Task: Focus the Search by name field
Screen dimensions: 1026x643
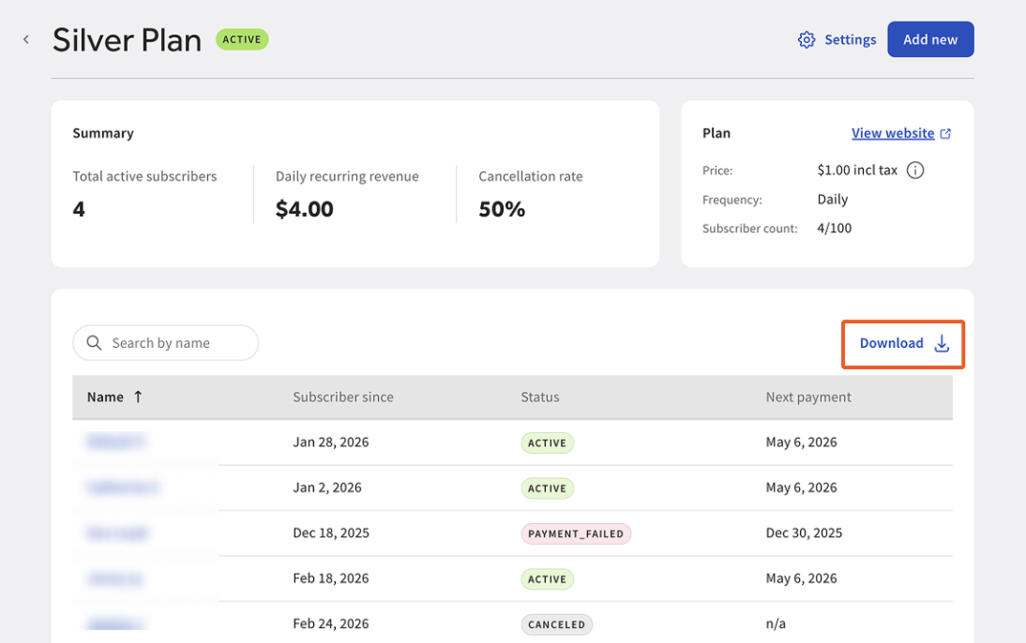Action: pyautogui.click(x=166, y=343)
